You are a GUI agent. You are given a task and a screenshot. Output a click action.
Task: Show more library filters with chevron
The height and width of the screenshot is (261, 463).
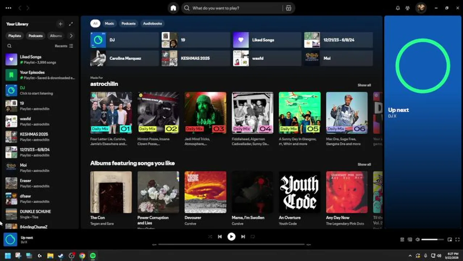[71, 36]
